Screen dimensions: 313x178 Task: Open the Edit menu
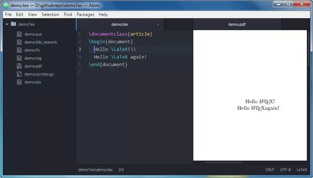tap(20, 15)
